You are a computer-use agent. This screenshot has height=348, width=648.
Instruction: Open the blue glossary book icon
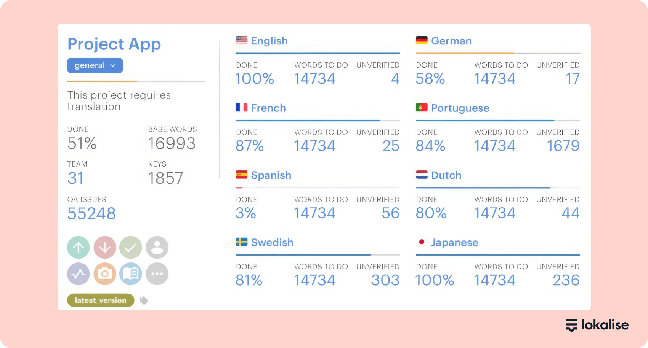coord(131,274)
